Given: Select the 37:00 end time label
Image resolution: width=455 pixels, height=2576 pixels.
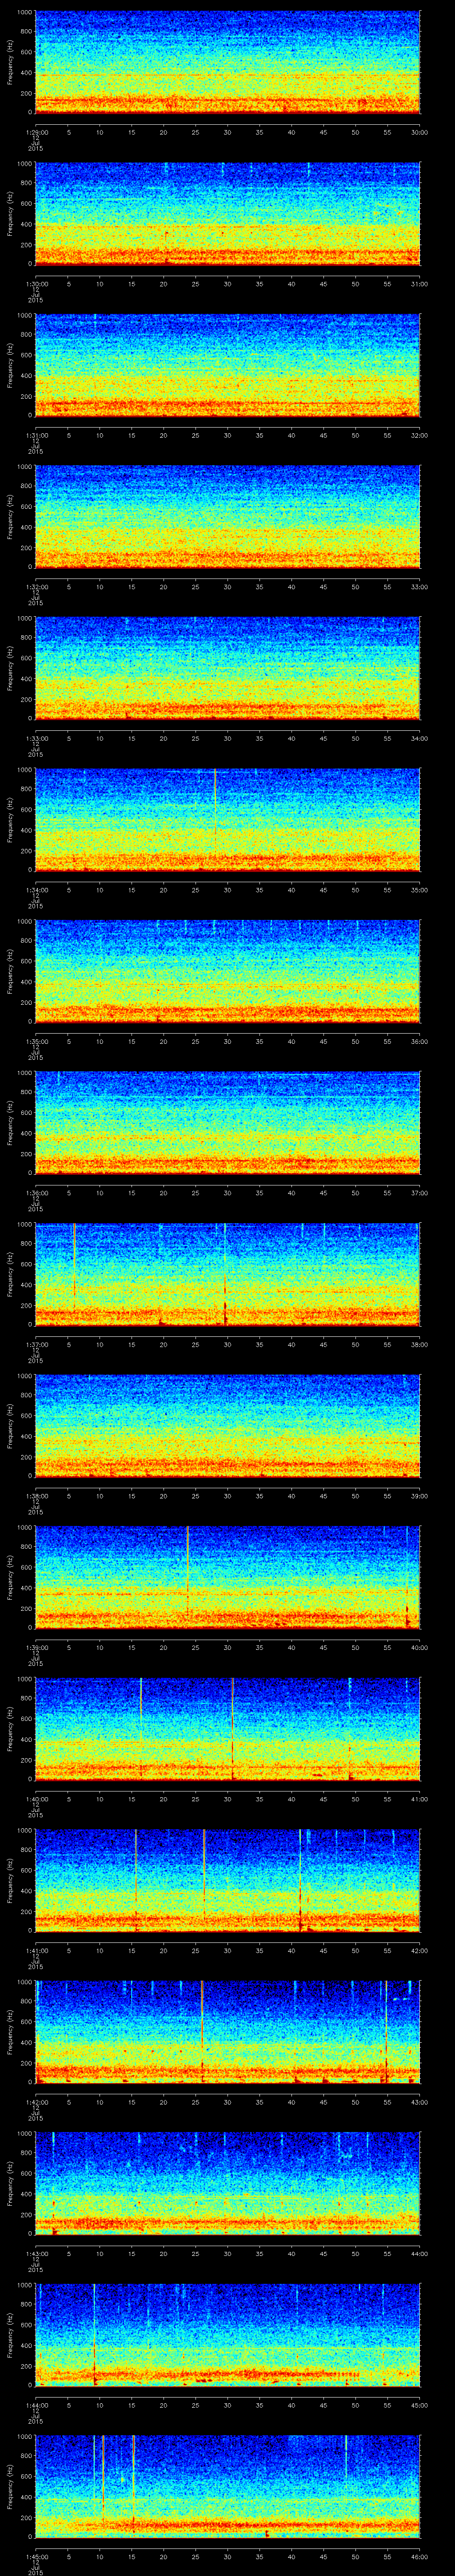Looking at the screenshot, I should click(419, 1192).
